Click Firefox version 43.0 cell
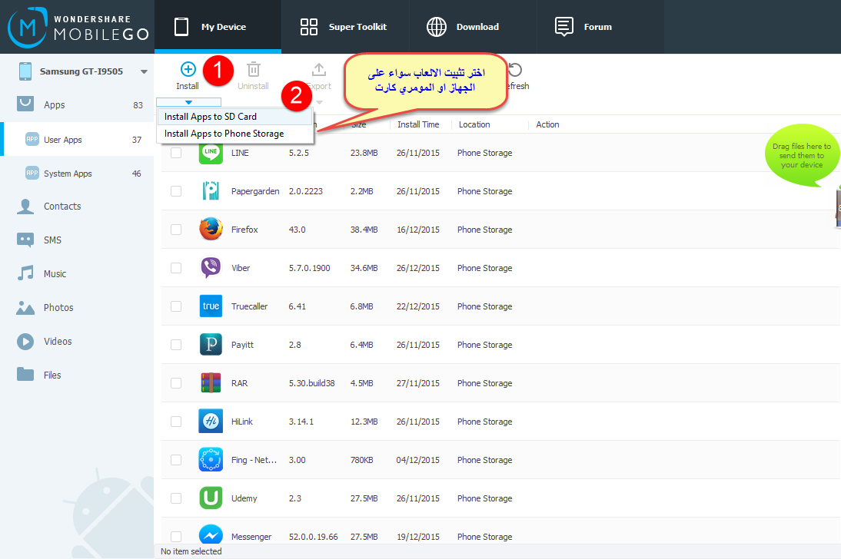Viewport: 841px width, 559px height. click(298, 230)
